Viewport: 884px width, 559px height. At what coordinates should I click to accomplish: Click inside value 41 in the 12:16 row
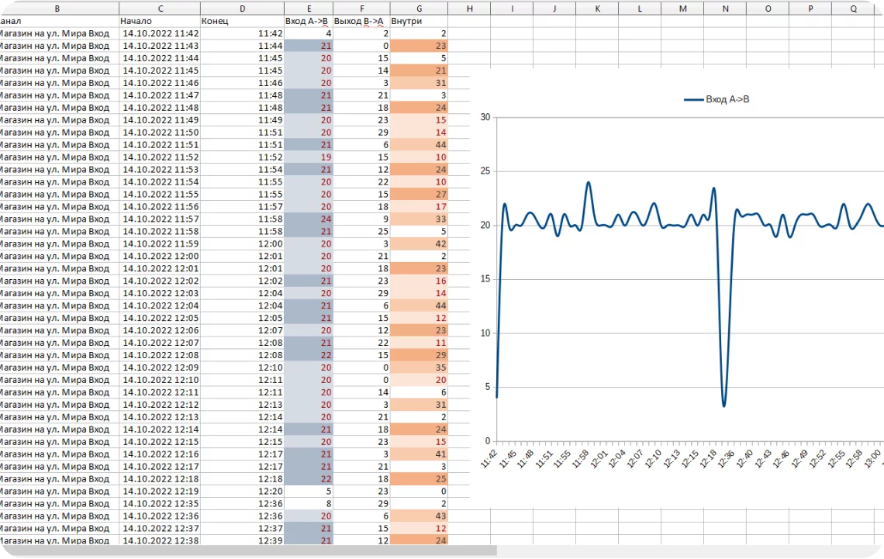click(x=419, y=454)
